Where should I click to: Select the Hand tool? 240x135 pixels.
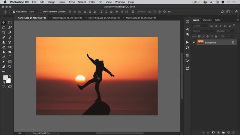4,67
